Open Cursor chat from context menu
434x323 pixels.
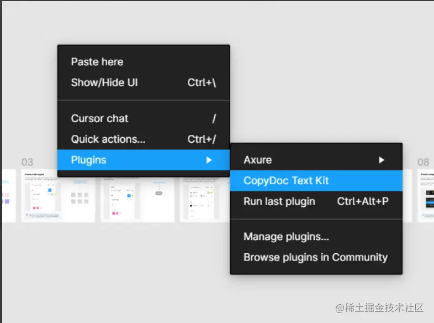coord(144,119)
